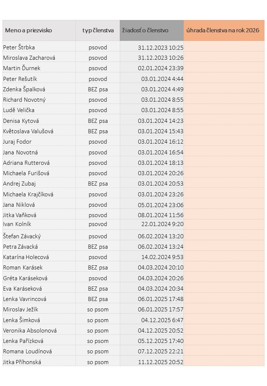Click the date cell '14.02.2024 9:53'
The width and height of the screenshot is (267, 386).
(162, 257)
